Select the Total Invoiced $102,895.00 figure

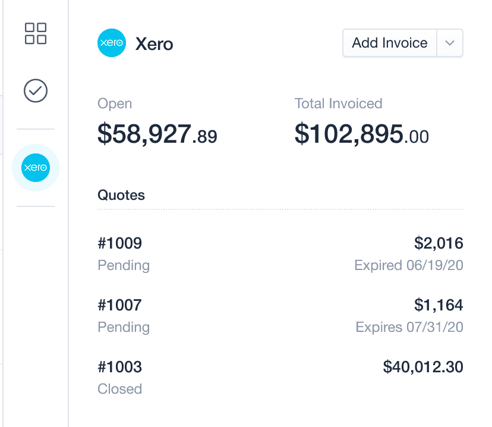[361, 134]
